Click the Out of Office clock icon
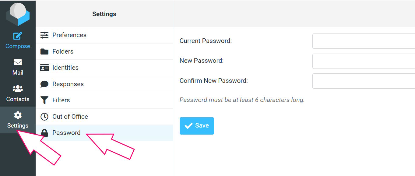The width and height of the screenshot is (415, 176). click(x=44, y=117)
